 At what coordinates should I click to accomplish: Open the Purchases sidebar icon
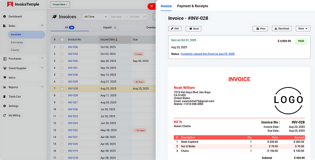(4, 58)
